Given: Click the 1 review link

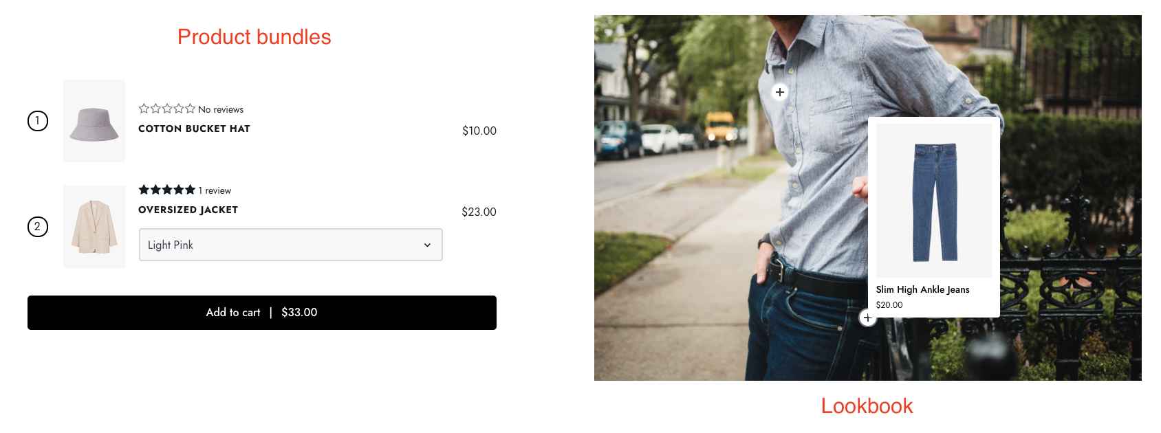Looking at the screenshot, I should tap(215, 190).
